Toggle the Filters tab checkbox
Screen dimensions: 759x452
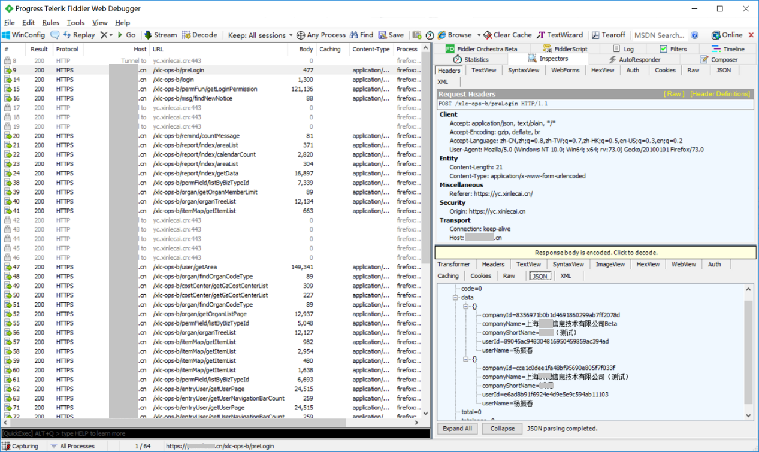tap(663, 49)
